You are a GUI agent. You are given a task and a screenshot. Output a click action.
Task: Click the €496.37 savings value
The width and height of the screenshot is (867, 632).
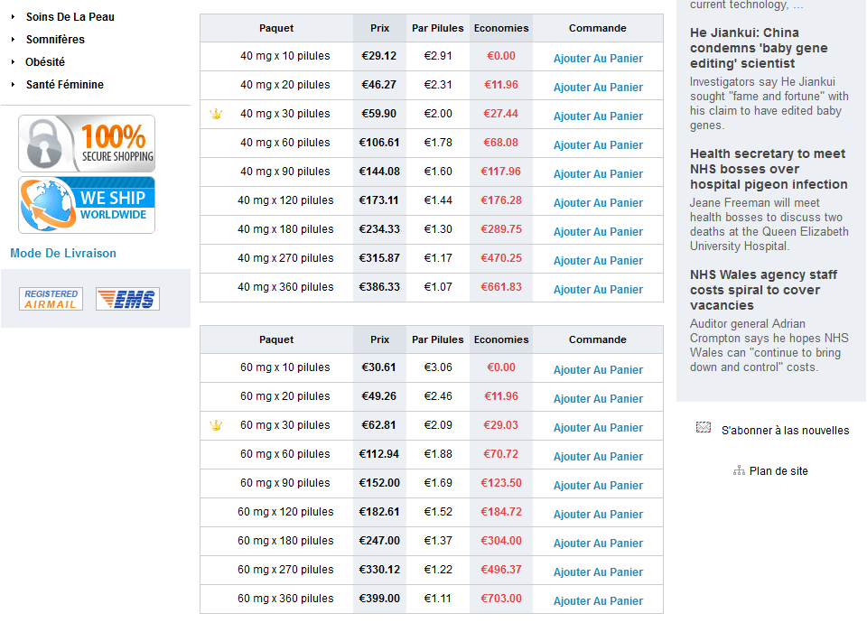(x=501, y=570)
